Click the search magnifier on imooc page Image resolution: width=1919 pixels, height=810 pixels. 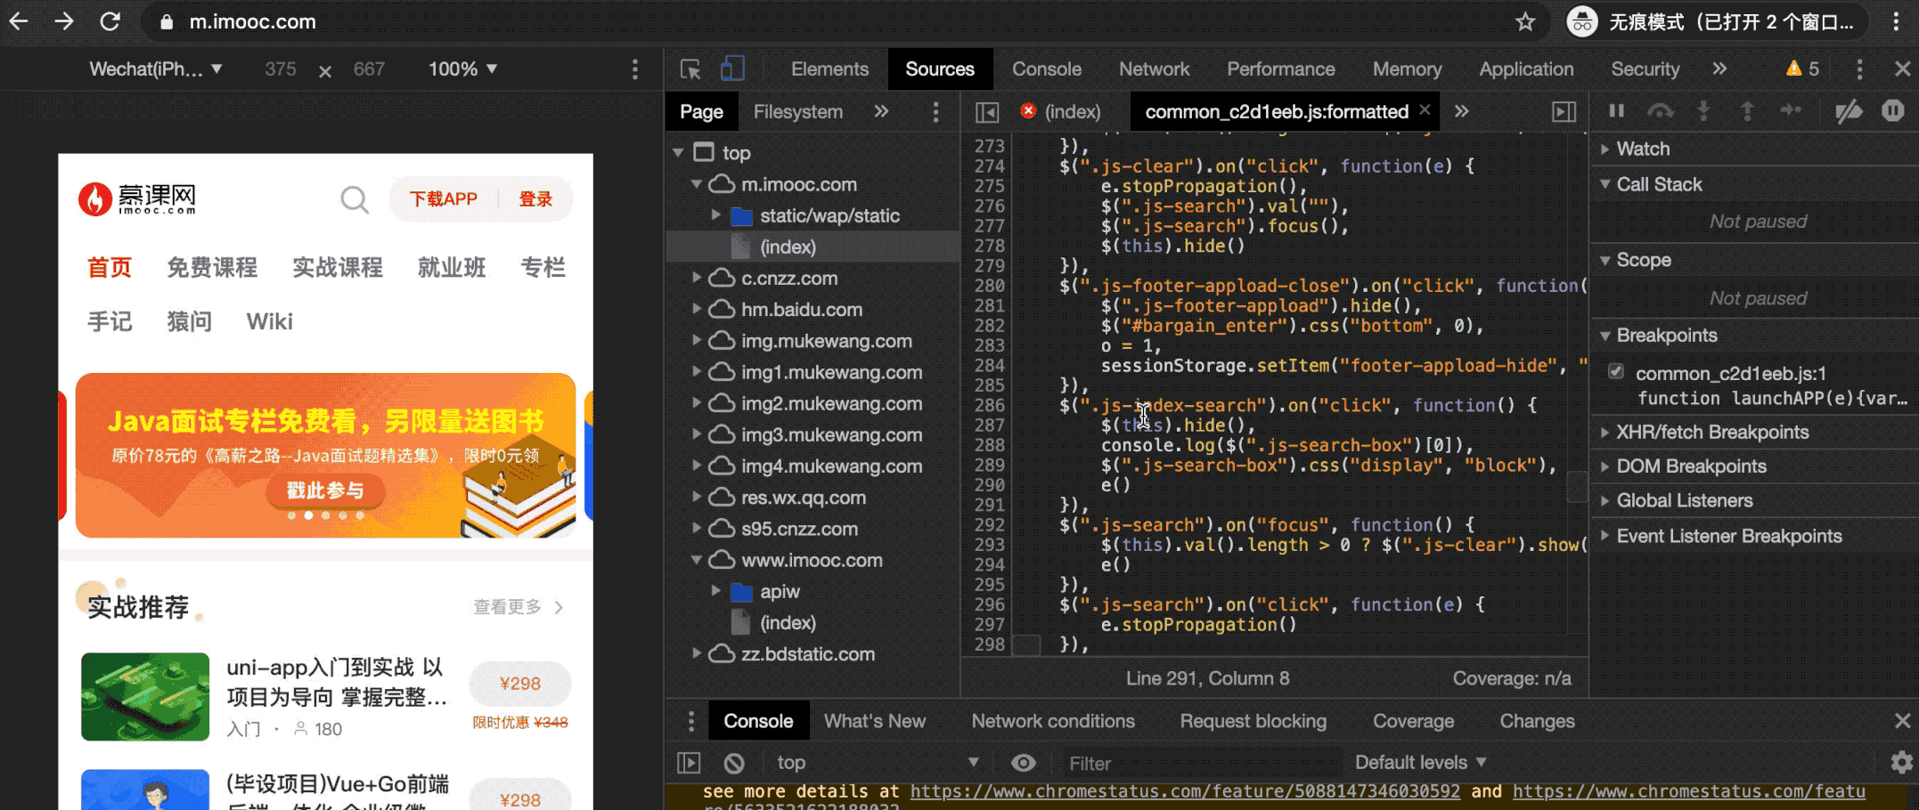tap(354, 199)
